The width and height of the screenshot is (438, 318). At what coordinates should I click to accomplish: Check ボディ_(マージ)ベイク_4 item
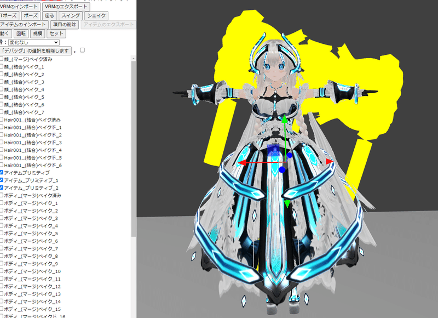click(2, 225)
